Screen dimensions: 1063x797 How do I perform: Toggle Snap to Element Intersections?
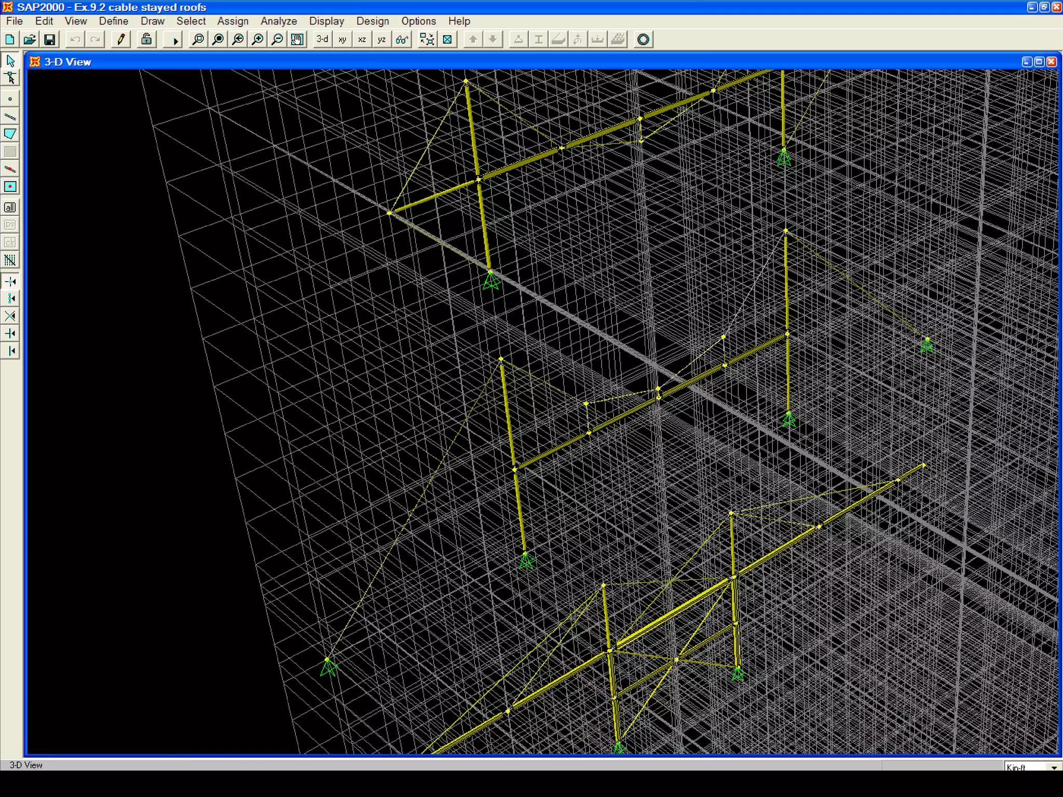10,316
